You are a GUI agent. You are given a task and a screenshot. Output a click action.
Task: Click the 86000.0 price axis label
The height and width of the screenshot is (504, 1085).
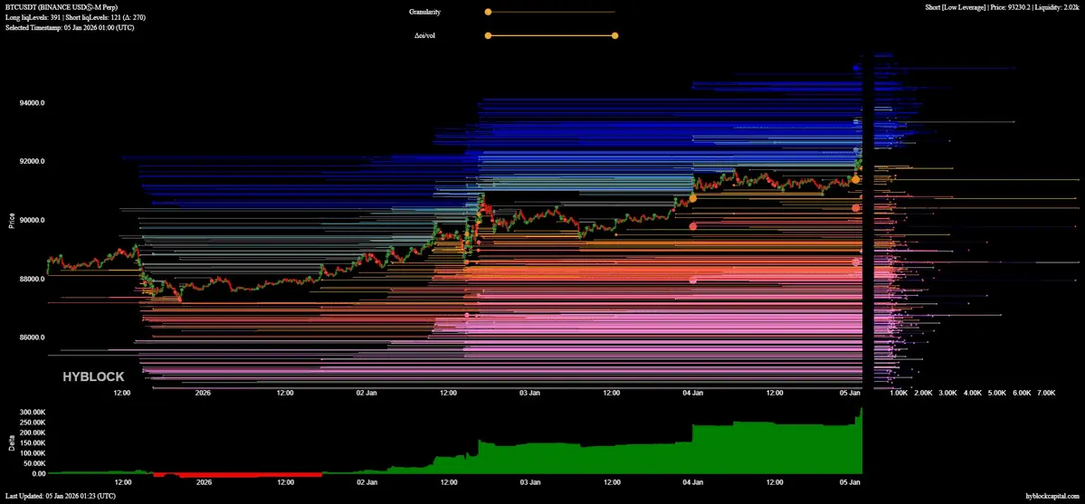tap(33, 338)
